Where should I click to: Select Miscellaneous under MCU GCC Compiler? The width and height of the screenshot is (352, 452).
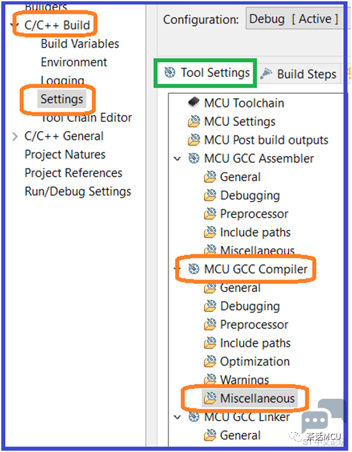point(257,398)
